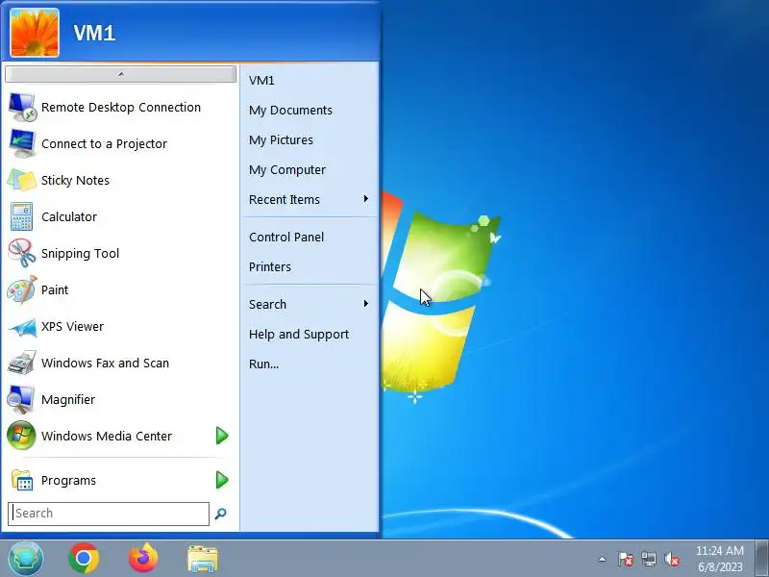Launch Sticky Notes from its icon
This screenshot has height=577, width=769.
[x=22, y=180]
